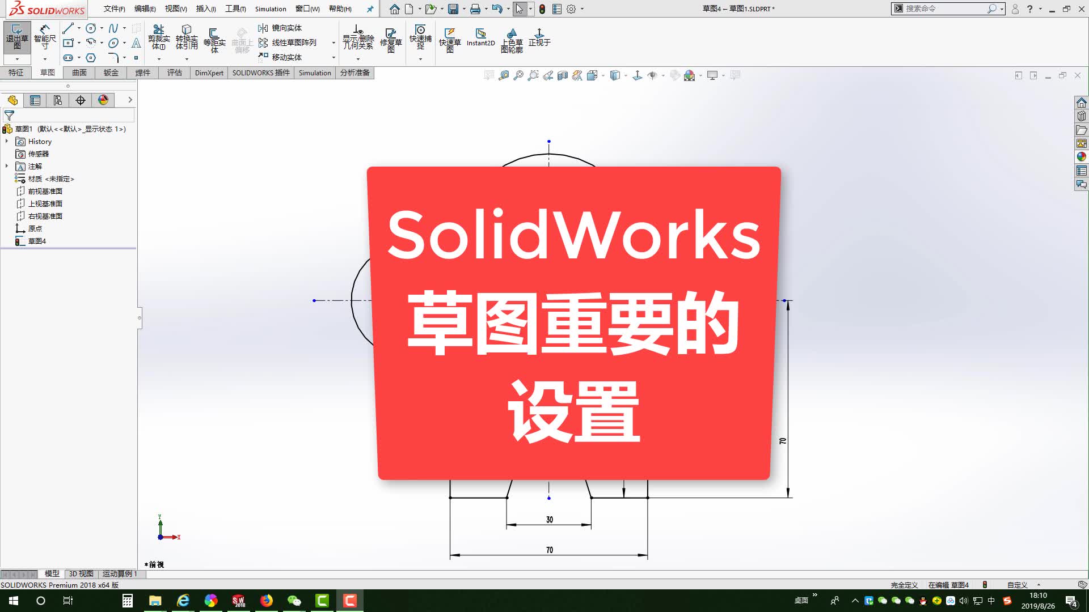Expand the 注解 annotations node

(x=7, y=166)
